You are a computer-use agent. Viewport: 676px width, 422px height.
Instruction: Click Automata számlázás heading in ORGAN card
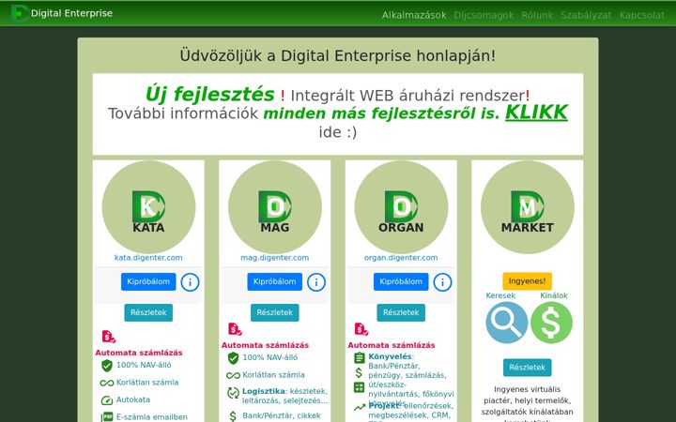(392, 345)
